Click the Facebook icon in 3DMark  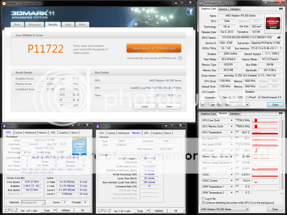(190, 11)
